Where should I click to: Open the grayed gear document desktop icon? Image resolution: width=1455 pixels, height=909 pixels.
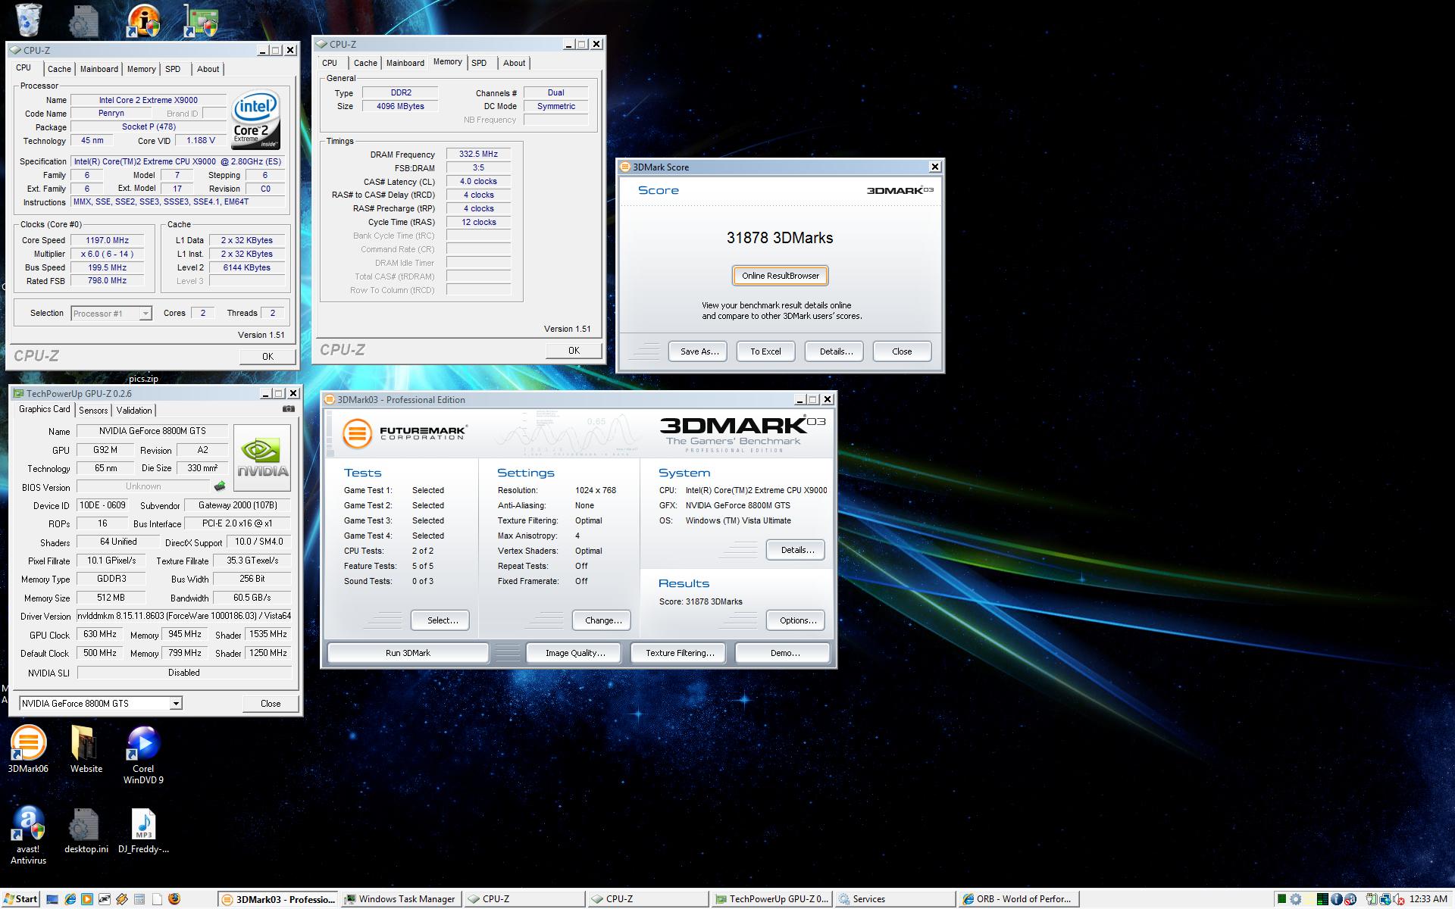pos(83,20)
